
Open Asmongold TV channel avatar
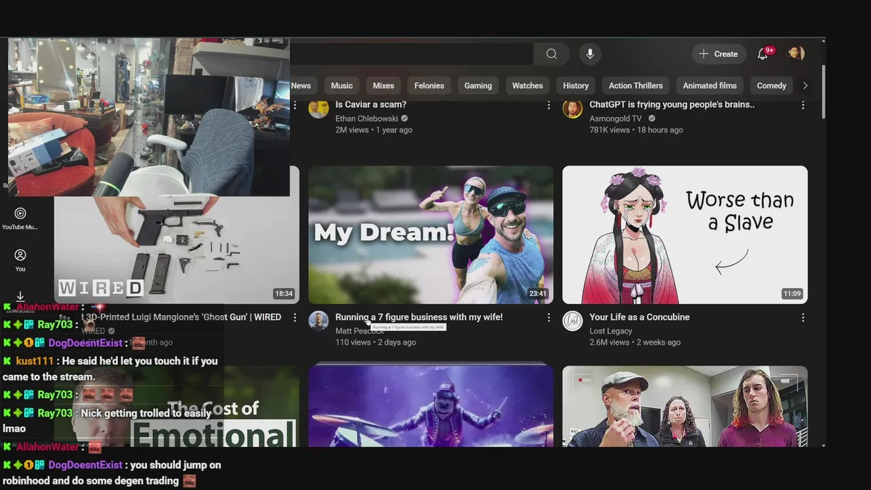[573, 109]
